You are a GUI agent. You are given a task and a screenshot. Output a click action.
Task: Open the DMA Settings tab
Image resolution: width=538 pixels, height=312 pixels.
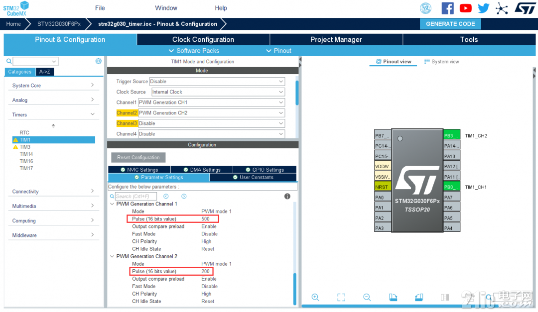point(202,170)
